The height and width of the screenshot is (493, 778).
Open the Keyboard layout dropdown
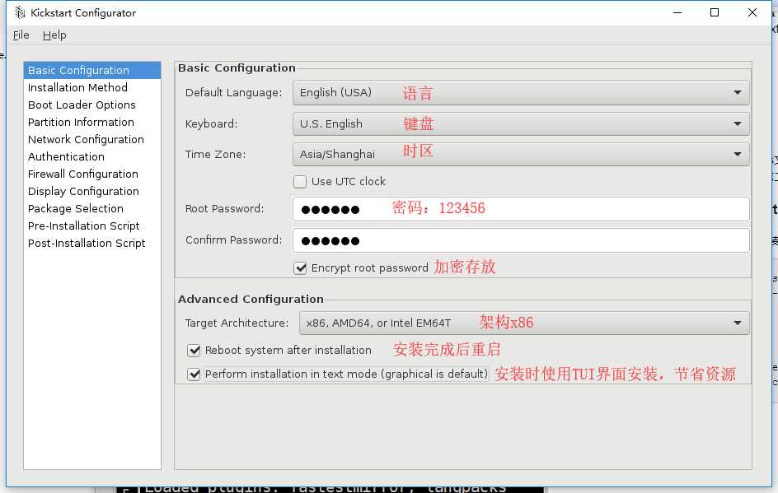[521, 124]
